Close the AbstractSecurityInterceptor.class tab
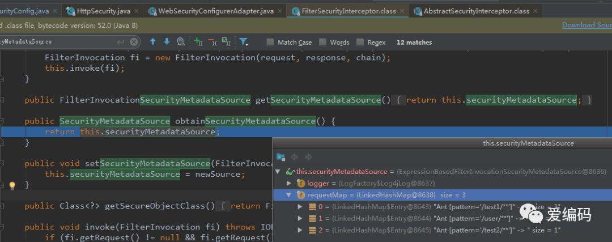The height and width of the screenshot is (242, 612). 535,11
